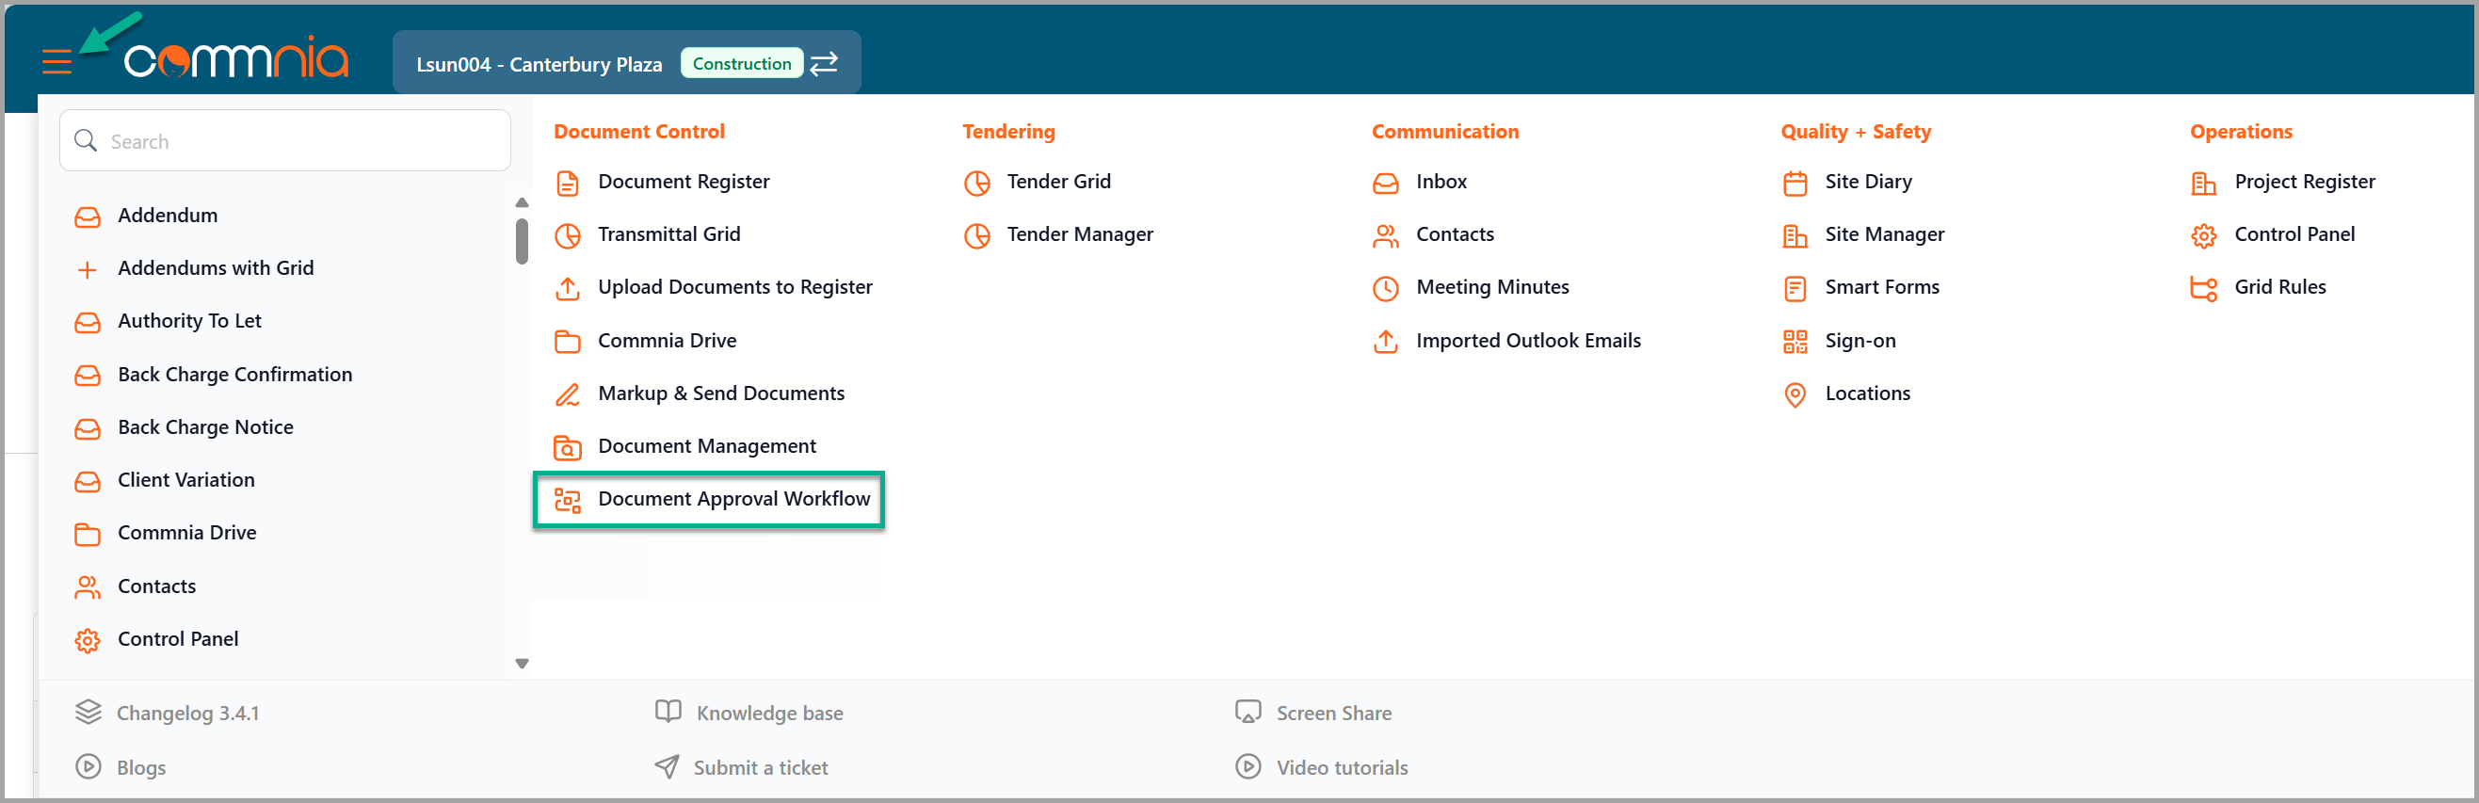Viewport: 2479px width, 803px height.
Task: Open Commnia Drive under Document Control
Action: (667, 341)
